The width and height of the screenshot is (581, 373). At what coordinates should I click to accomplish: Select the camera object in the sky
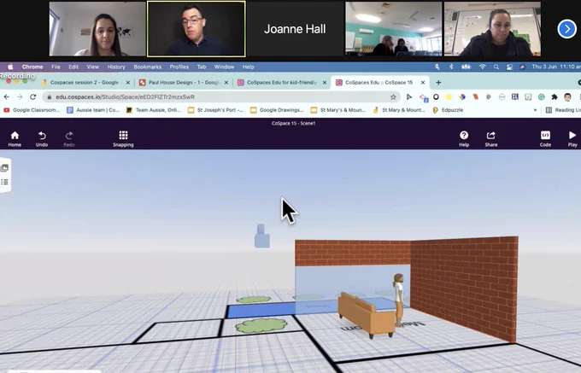[262, 236]
